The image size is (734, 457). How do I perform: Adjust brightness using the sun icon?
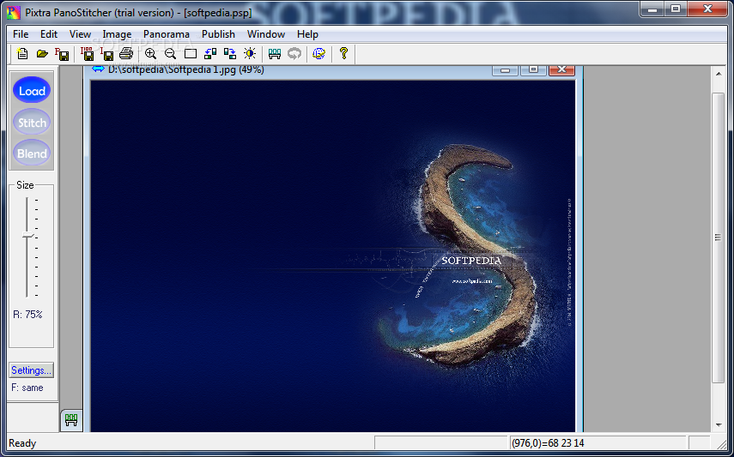coord(250,54)
